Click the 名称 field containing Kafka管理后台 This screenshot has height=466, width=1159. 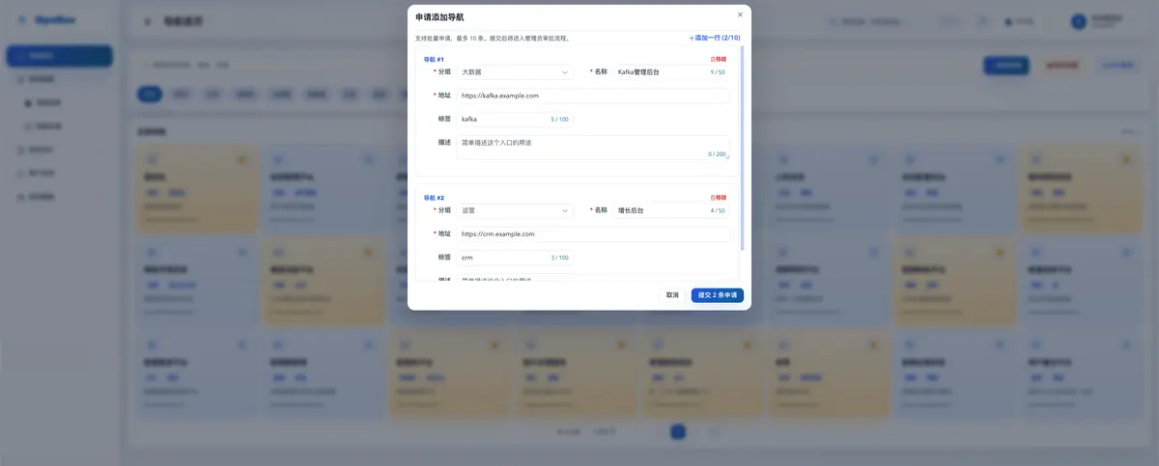[671, 72]
